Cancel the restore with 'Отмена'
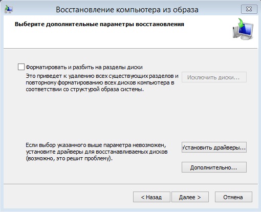The image size is (261, 212). pos(233,197)
